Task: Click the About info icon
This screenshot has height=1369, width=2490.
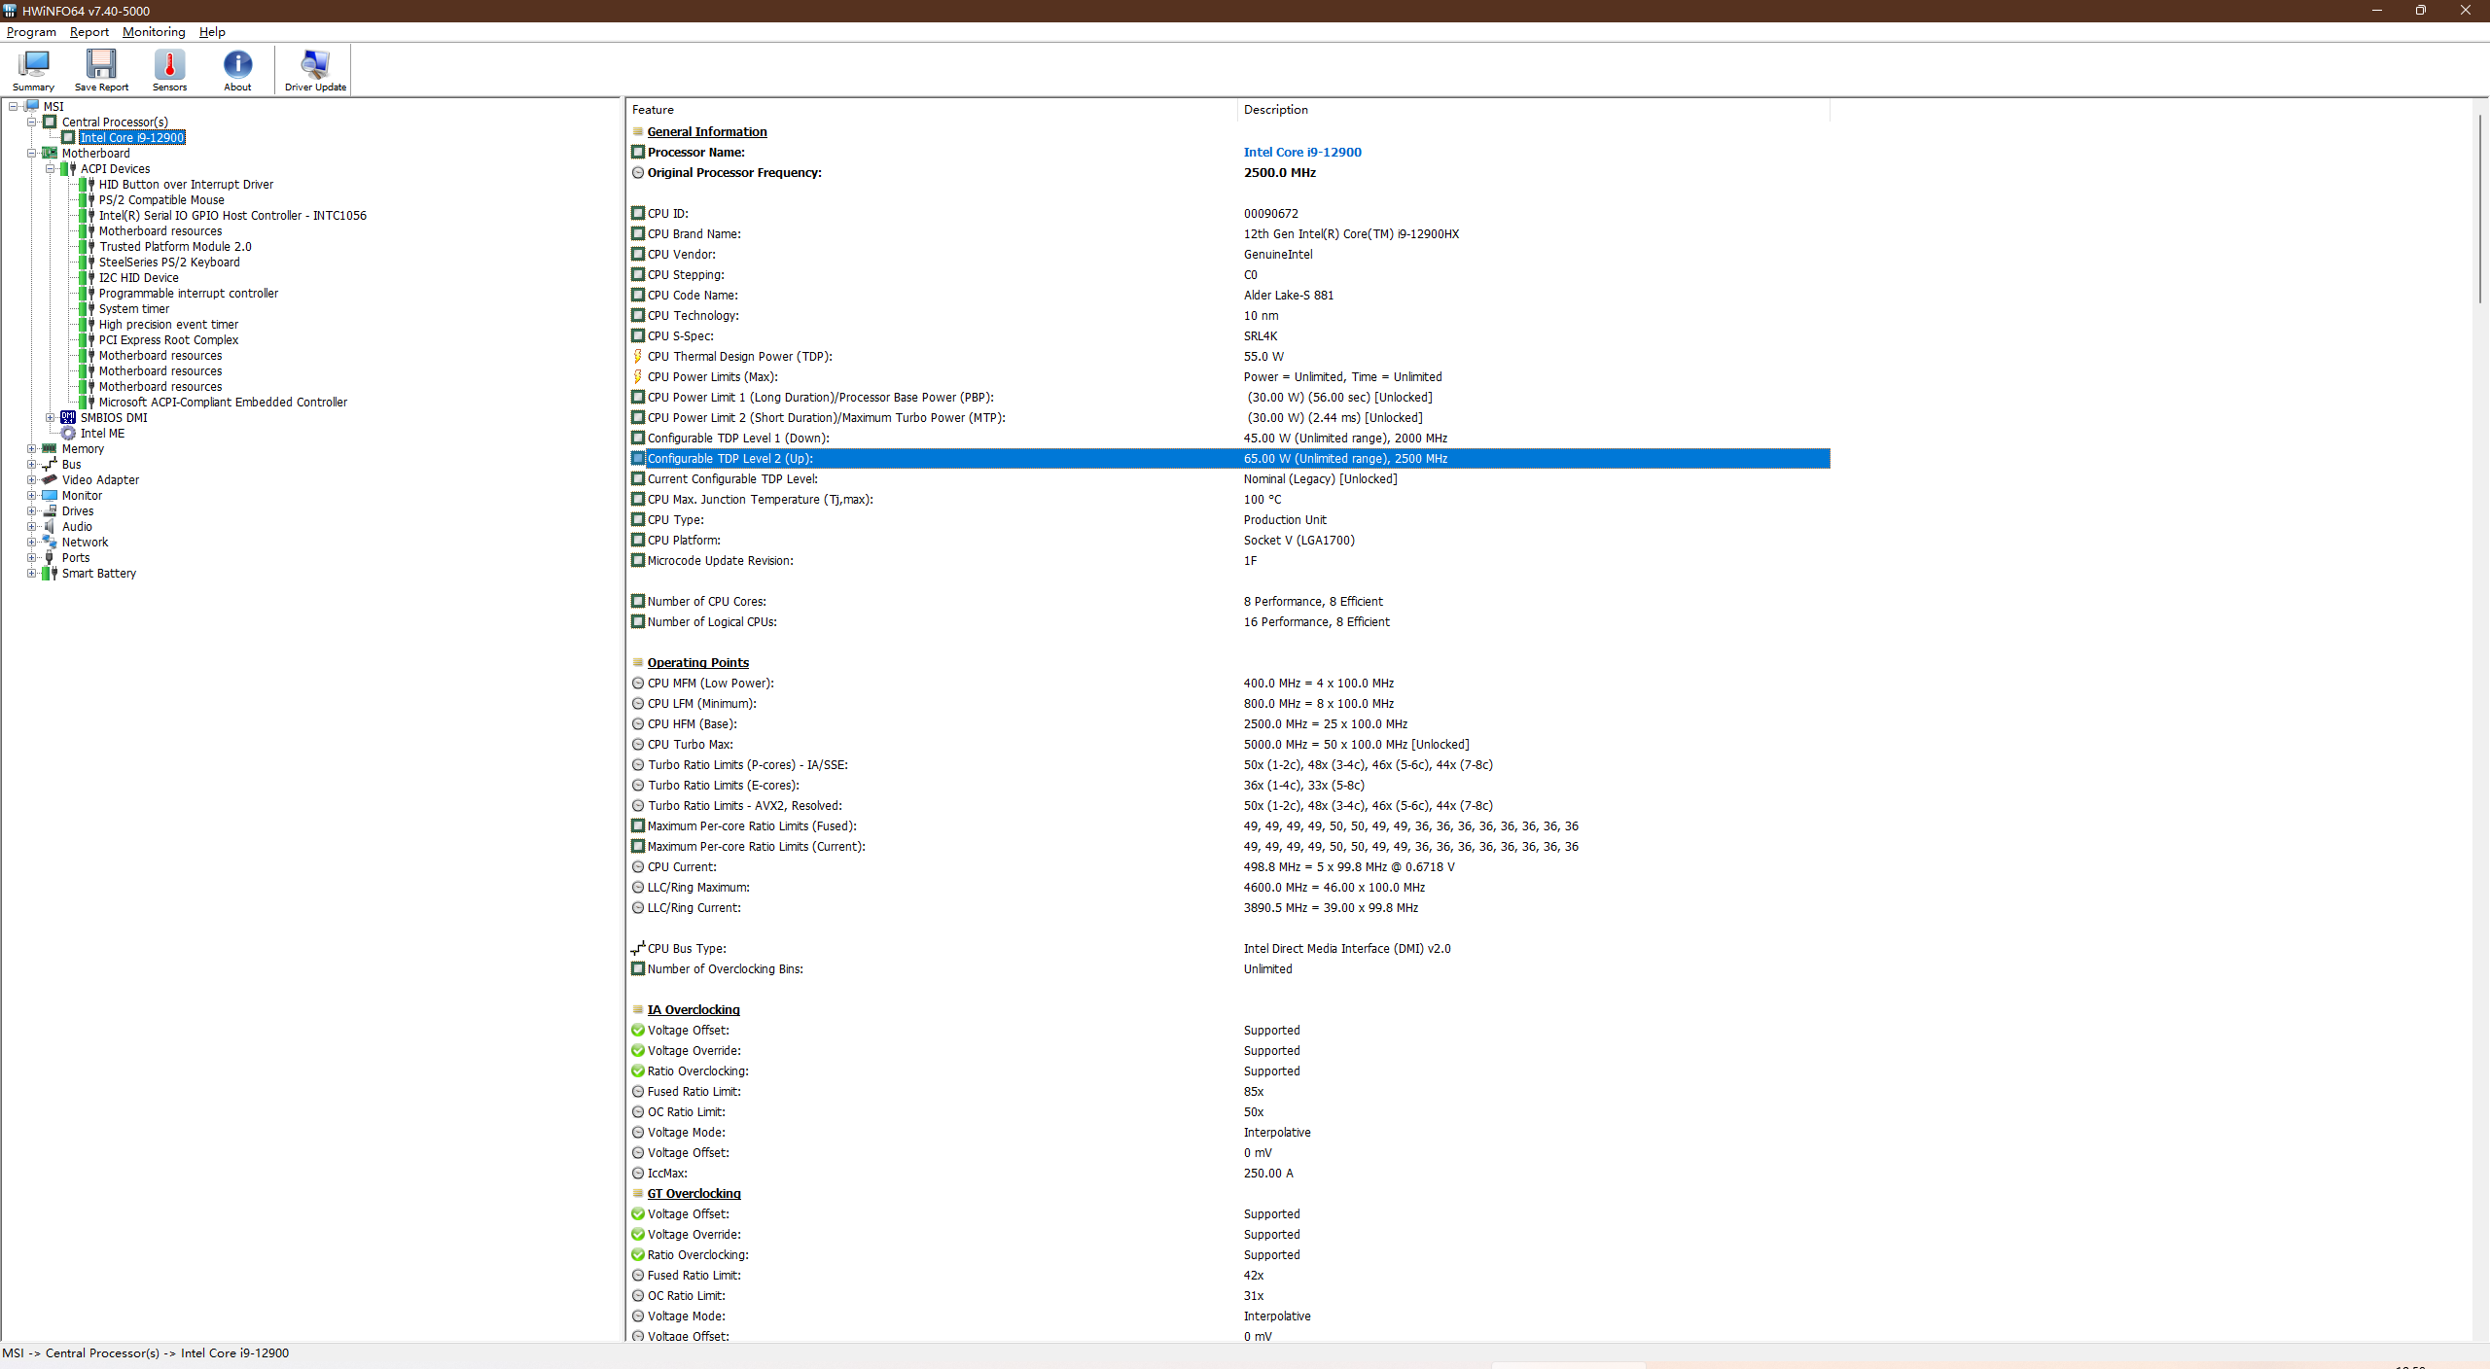Action: (x=237, y=65)
